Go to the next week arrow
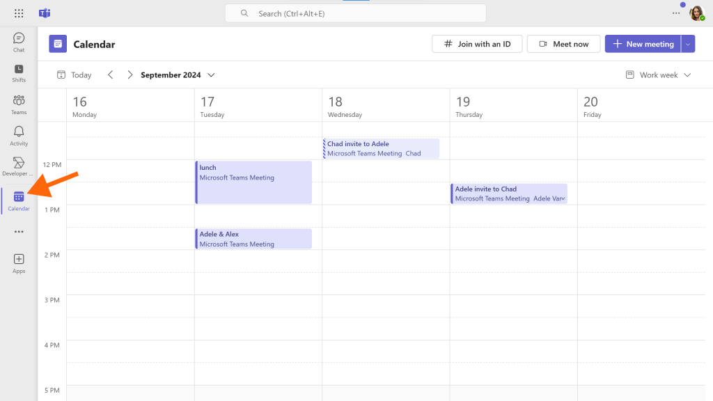Viewport: 713px width, 401px height. (x=130, y=75)
